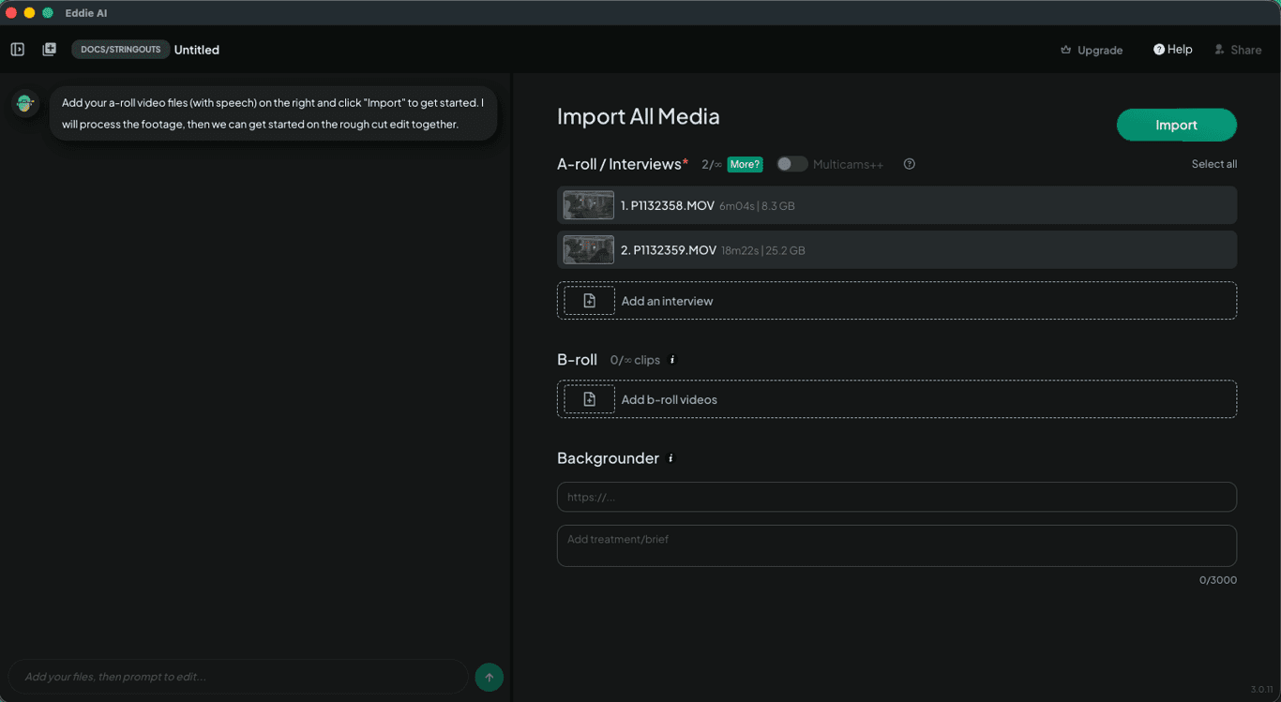Click the 0/∞ clips counter
The height and width of the screenshot is (702, 1281).
[x=635, y=360]
